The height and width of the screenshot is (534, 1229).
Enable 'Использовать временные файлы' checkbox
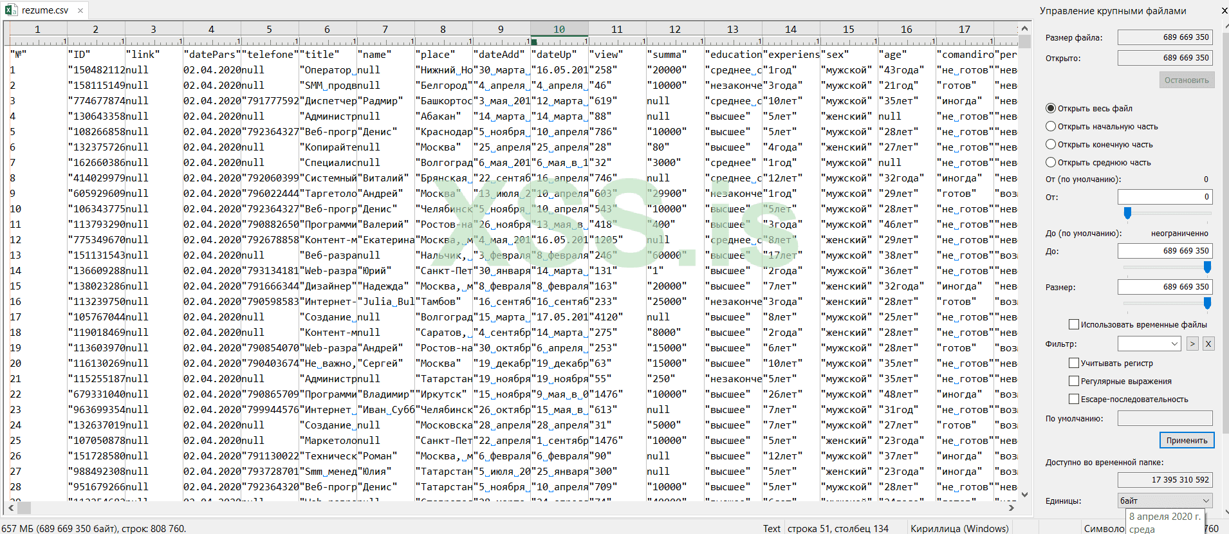tap(1074, 324)
